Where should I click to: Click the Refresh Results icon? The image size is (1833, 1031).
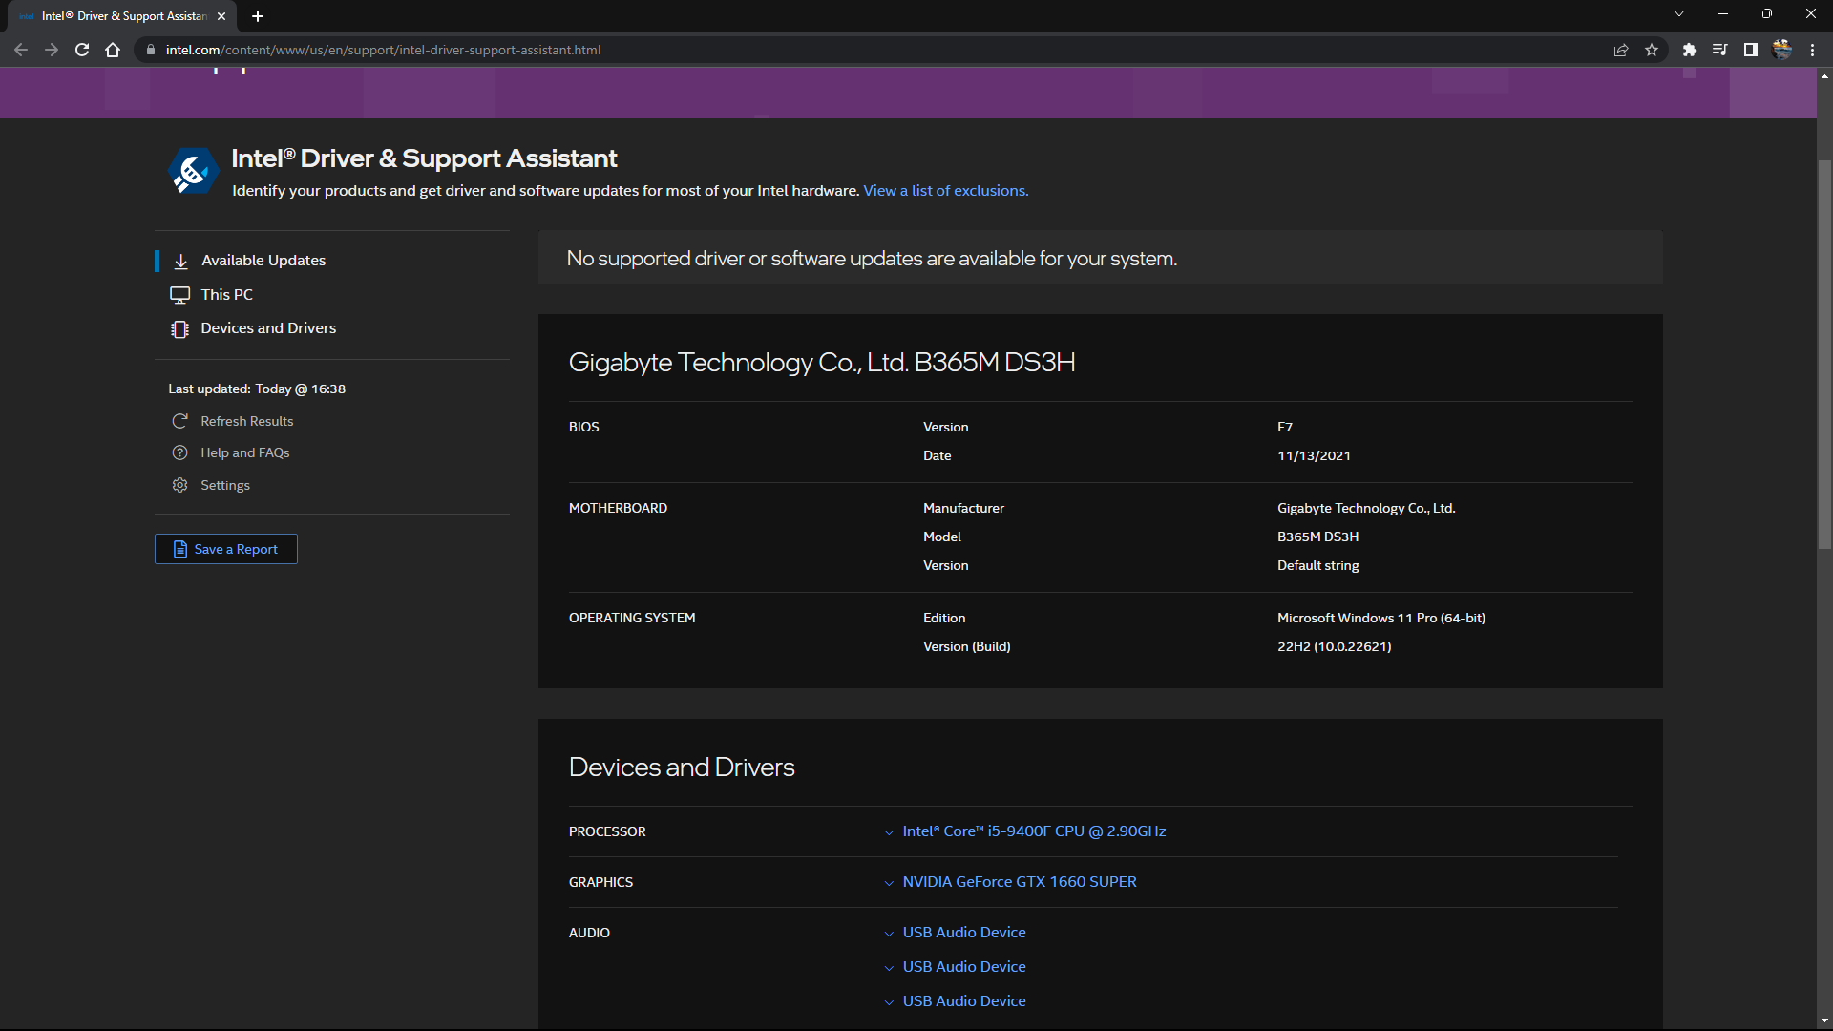(x=179, y=421)
